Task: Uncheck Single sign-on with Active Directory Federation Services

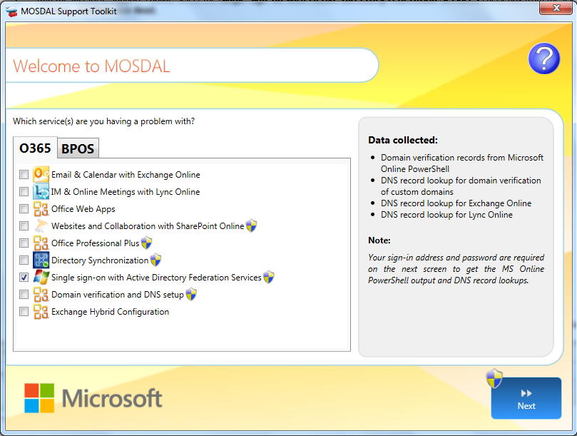Action: [x=24, y=278]
